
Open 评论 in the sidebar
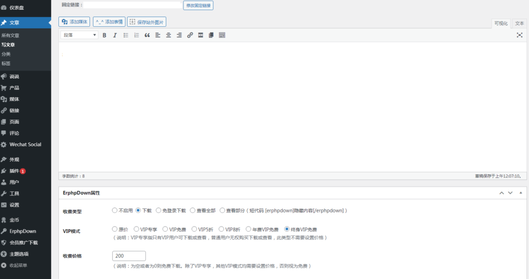click(x=26, y=133)
